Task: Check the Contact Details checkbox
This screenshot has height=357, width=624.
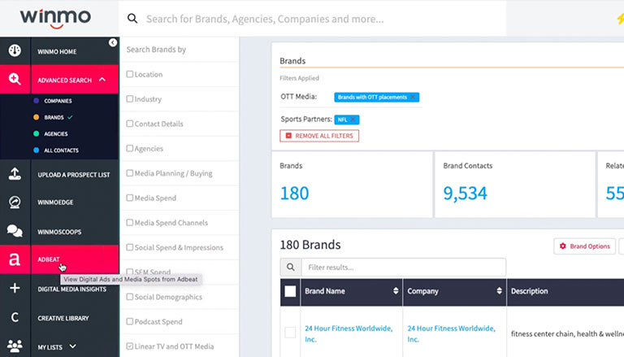Action: click(x=130, y=124)
